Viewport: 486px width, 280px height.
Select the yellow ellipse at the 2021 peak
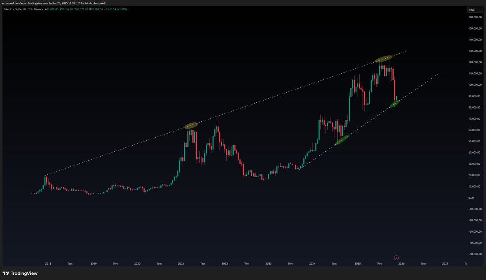click(x=191, y=125)
